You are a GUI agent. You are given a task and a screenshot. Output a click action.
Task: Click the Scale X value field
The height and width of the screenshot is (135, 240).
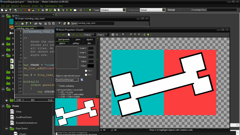click(x=91, y=48)
